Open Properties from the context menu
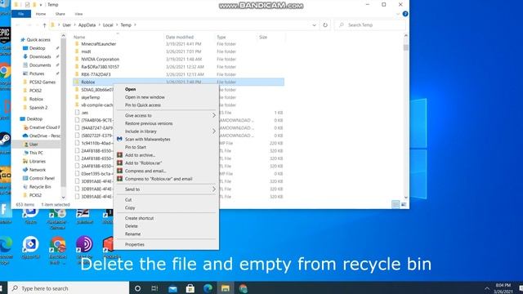 coord(134,244)
